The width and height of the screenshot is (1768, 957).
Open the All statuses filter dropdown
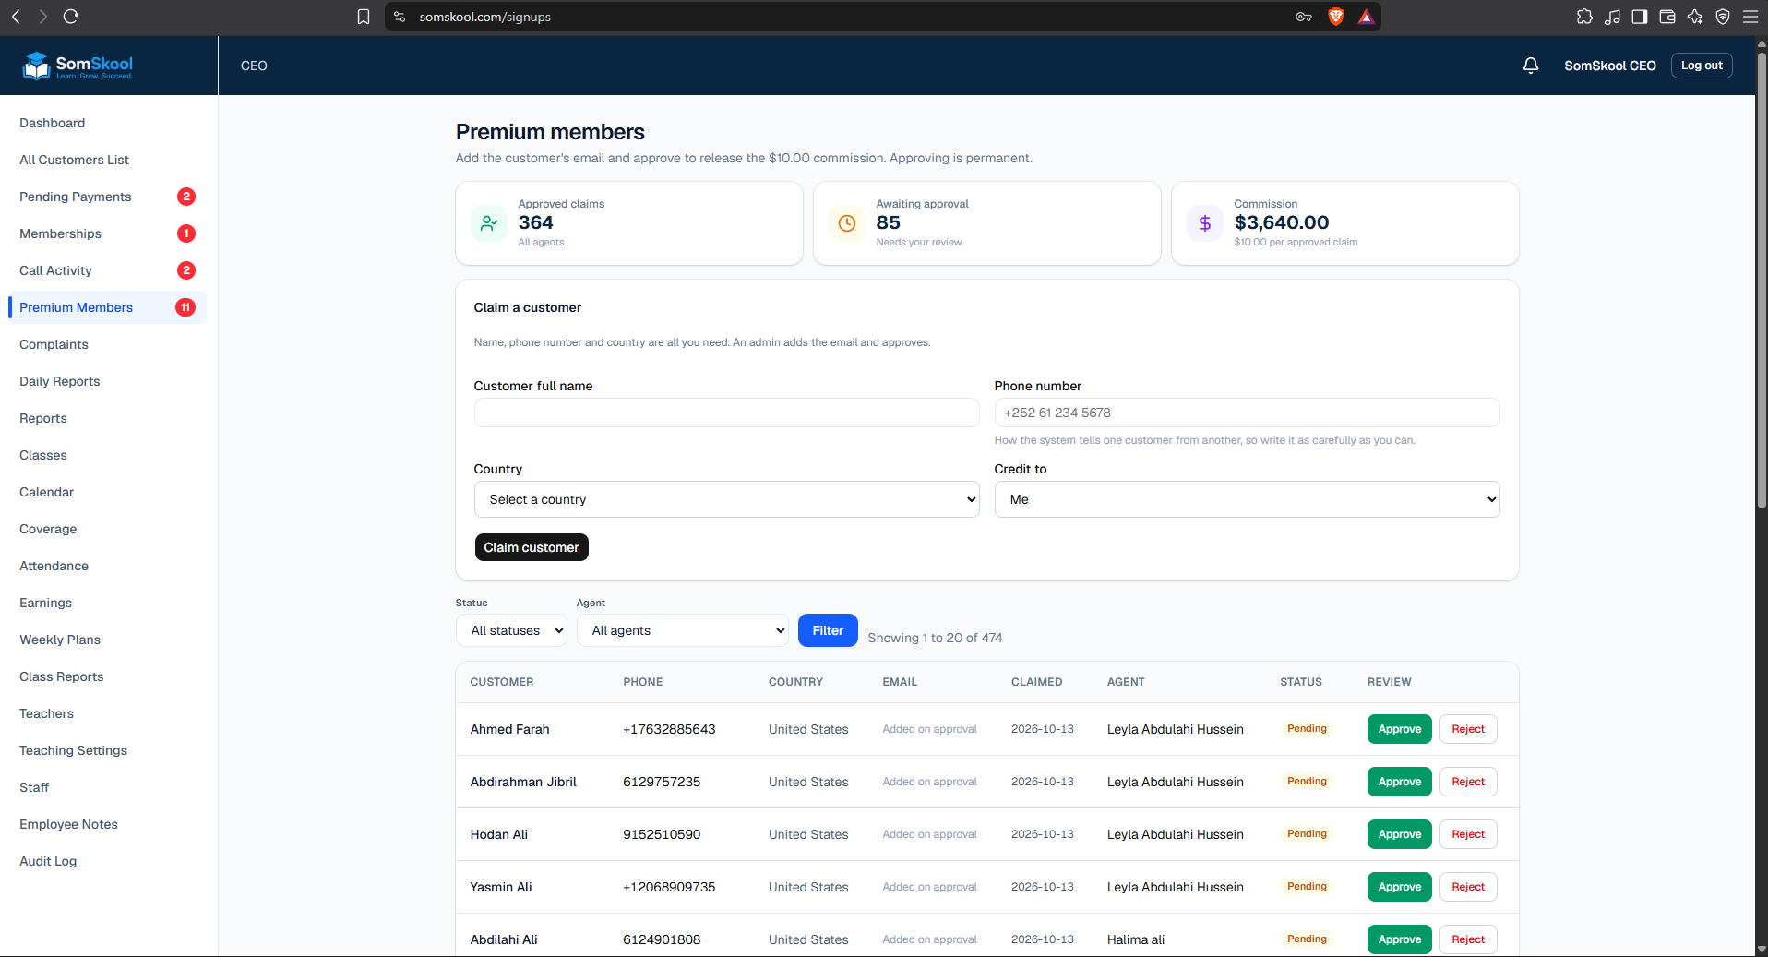[511, 630]
